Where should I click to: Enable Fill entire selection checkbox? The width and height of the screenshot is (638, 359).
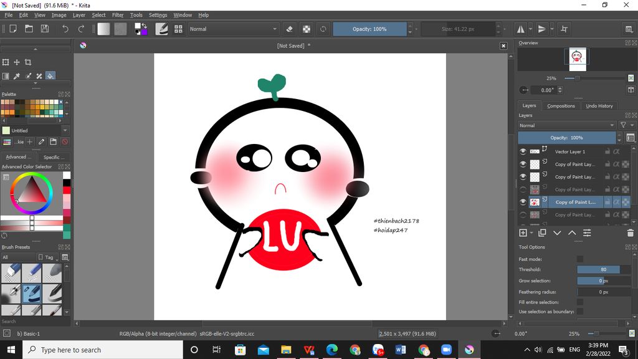pos(580,302)
